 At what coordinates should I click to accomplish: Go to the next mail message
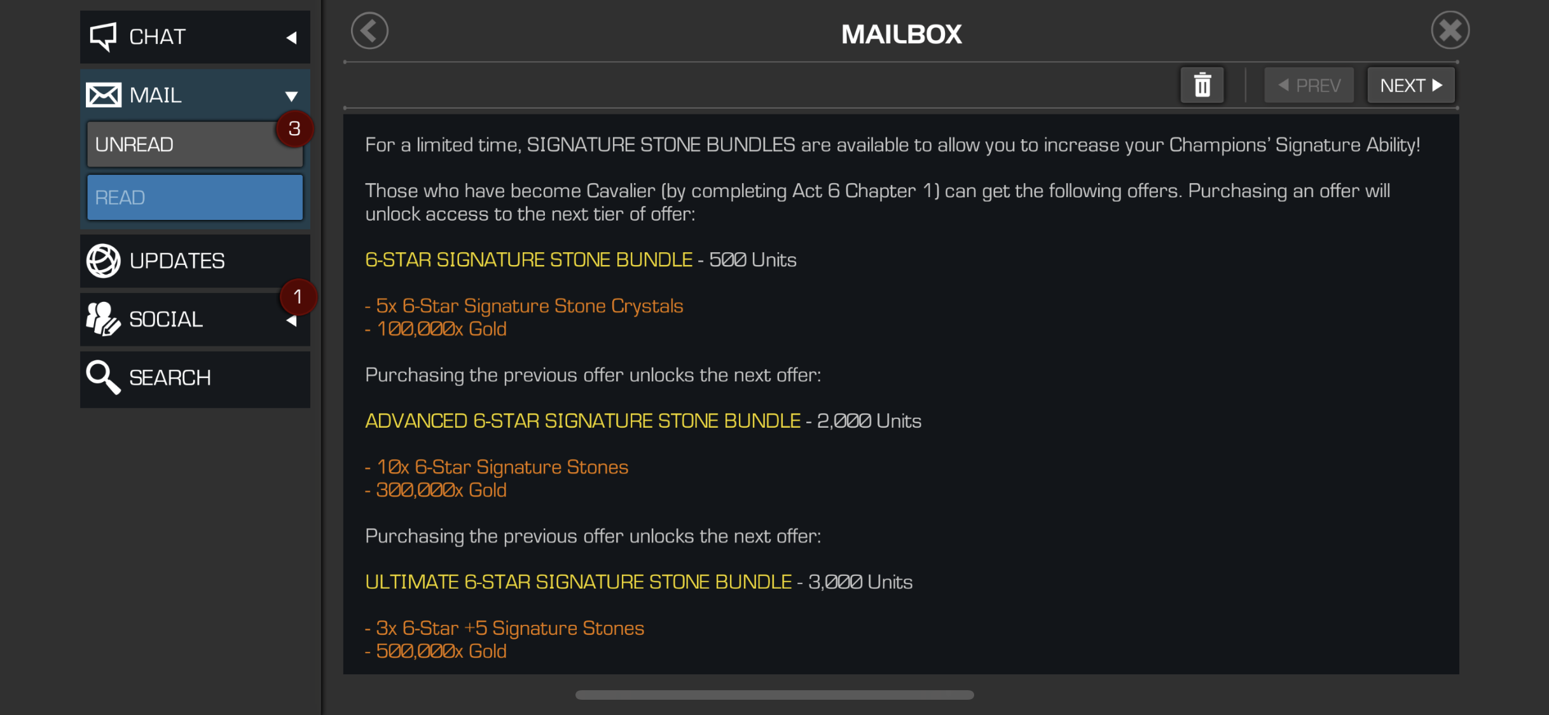click(1410, 85)
